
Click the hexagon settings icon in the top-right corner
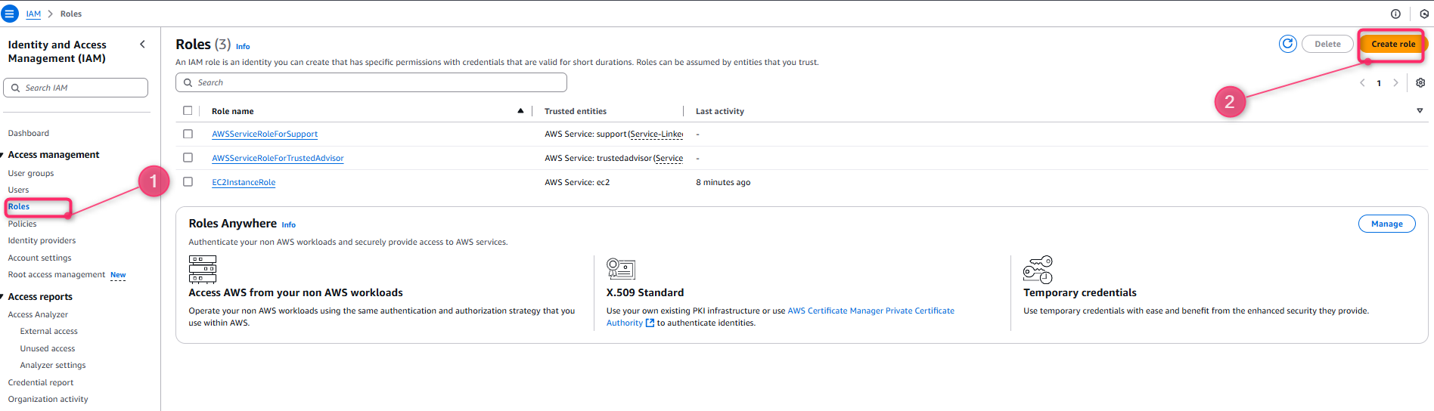tap(1424, 14)
